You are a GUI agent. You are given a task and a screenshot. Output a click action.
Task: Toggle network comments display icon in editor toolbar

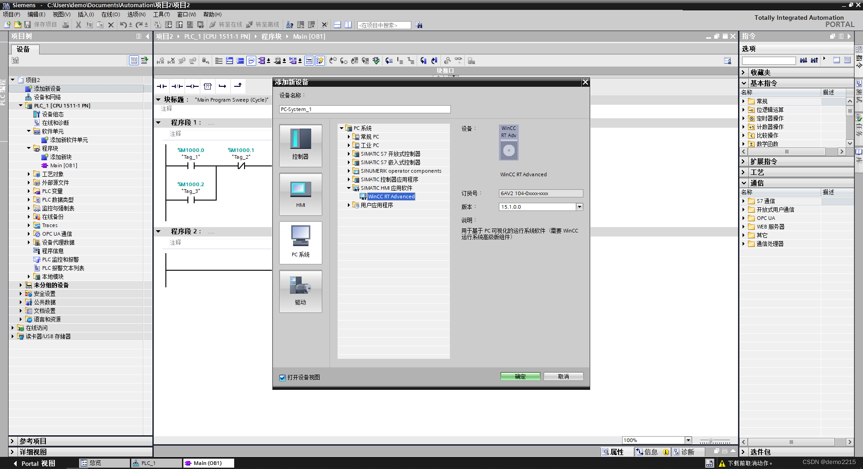pyautogui.click(x=251, y=61)
